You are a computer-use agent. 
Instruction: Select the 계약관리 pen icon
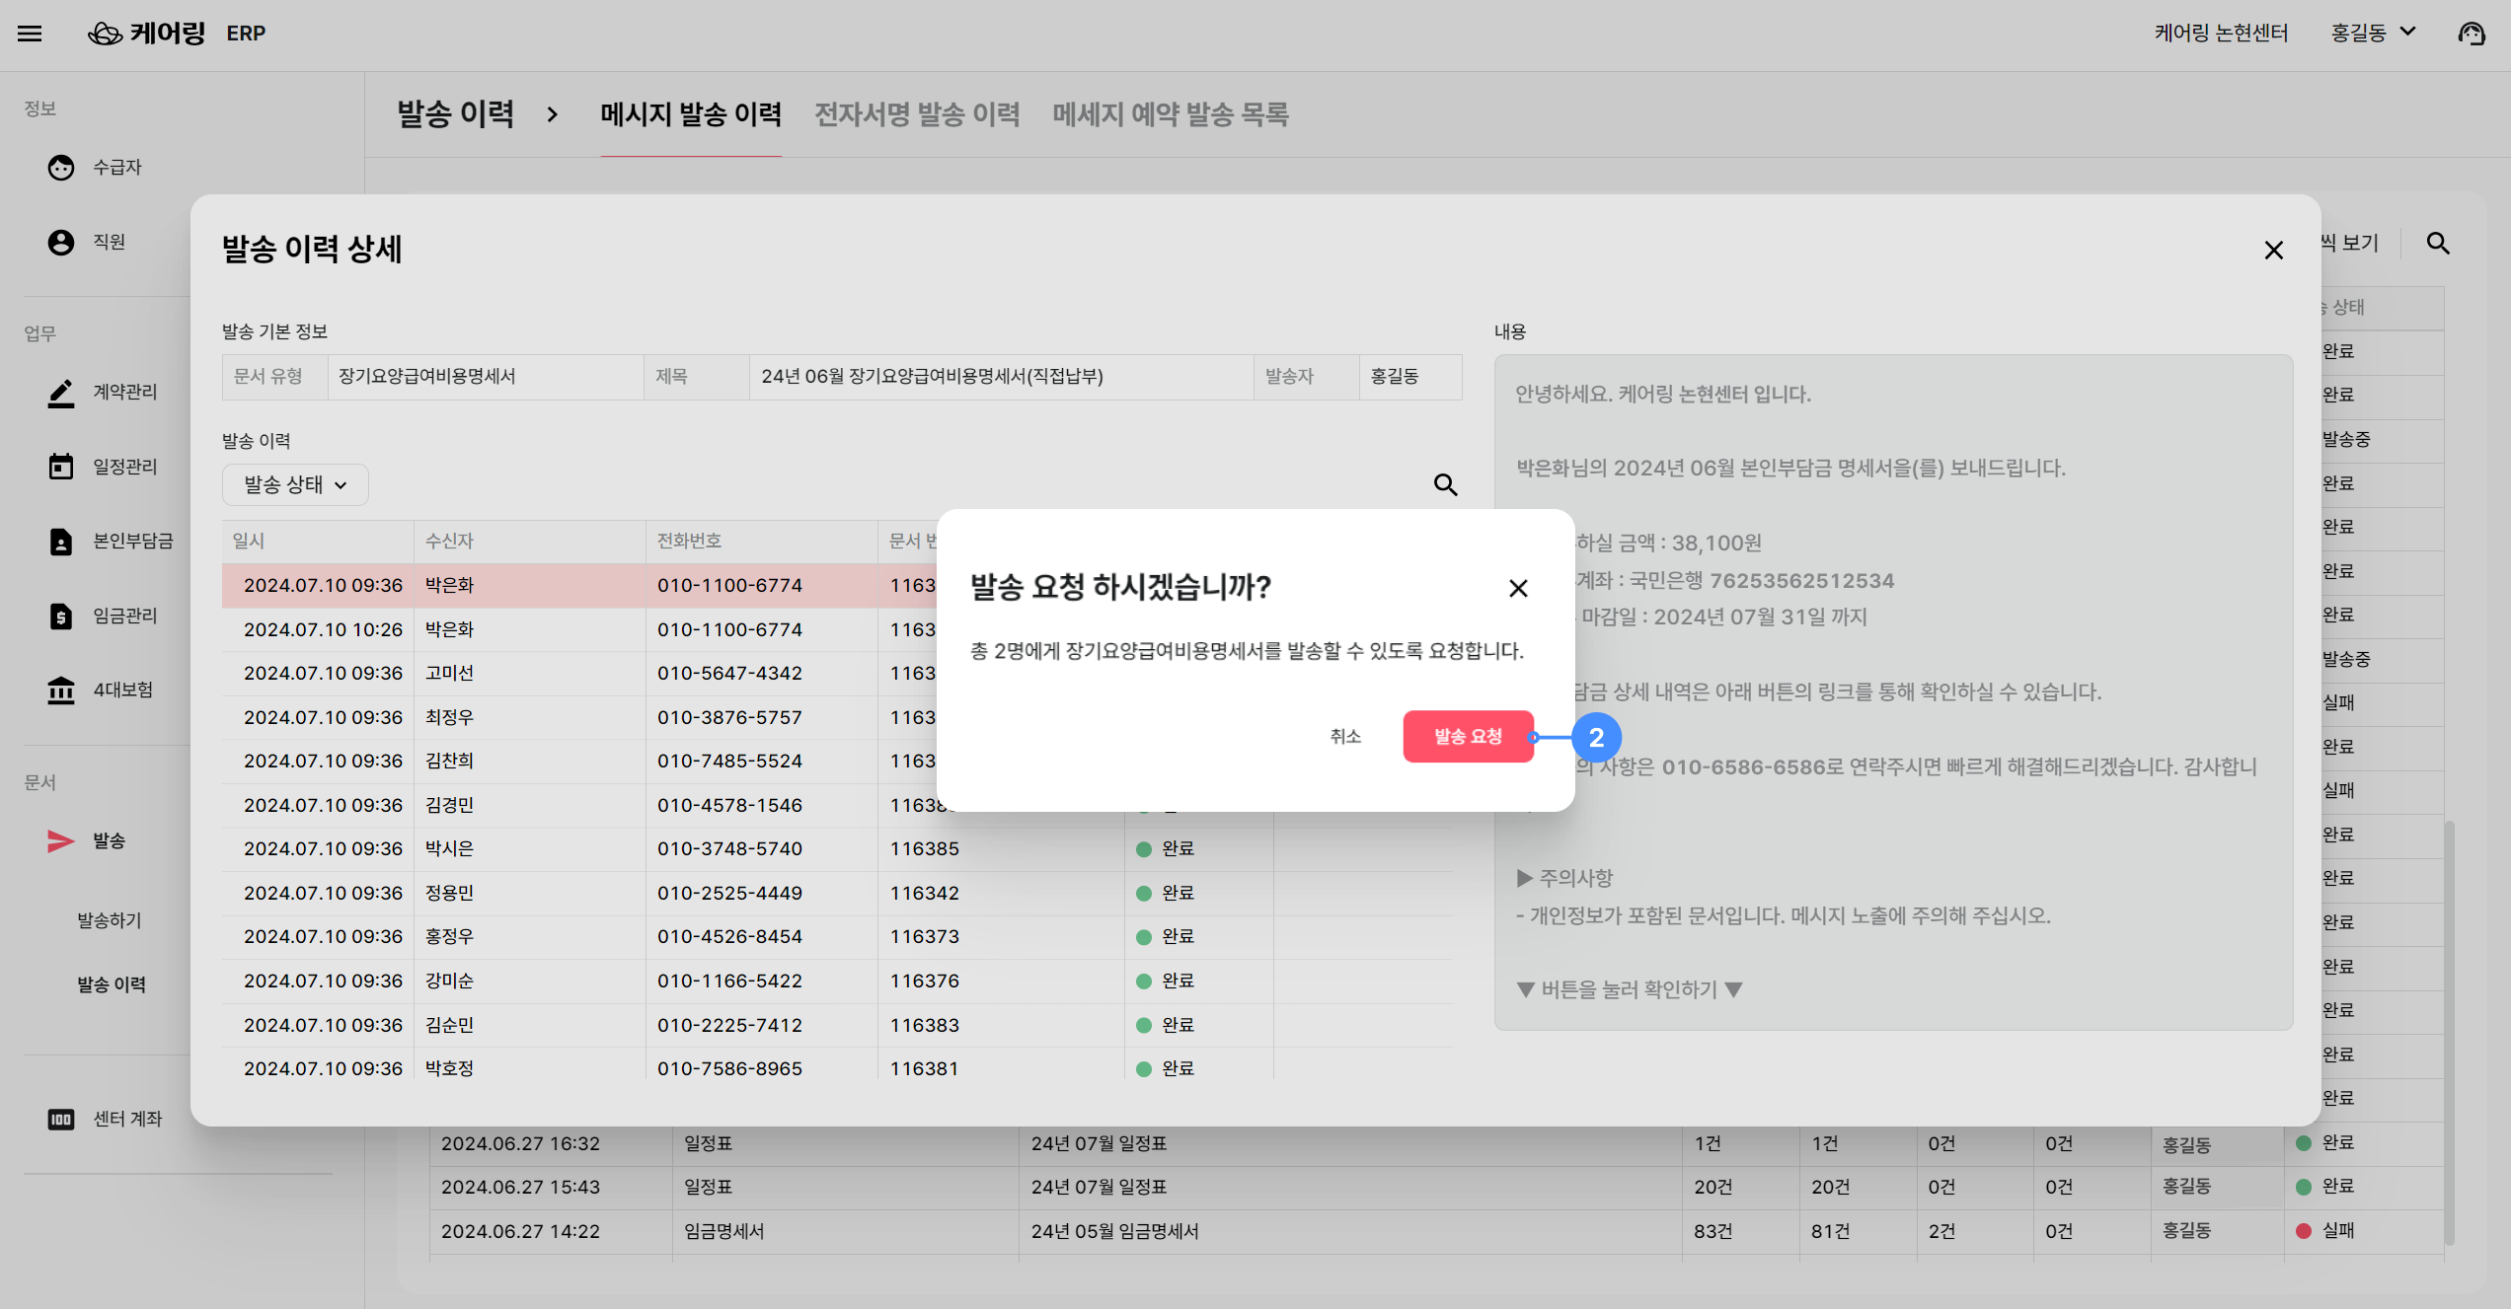pos(61,393)
